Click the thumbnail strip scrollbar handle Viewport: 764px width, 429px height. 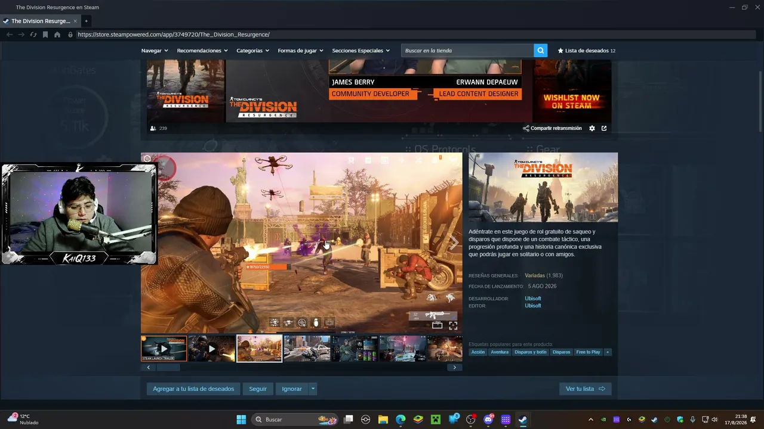[x=168, y=368]
